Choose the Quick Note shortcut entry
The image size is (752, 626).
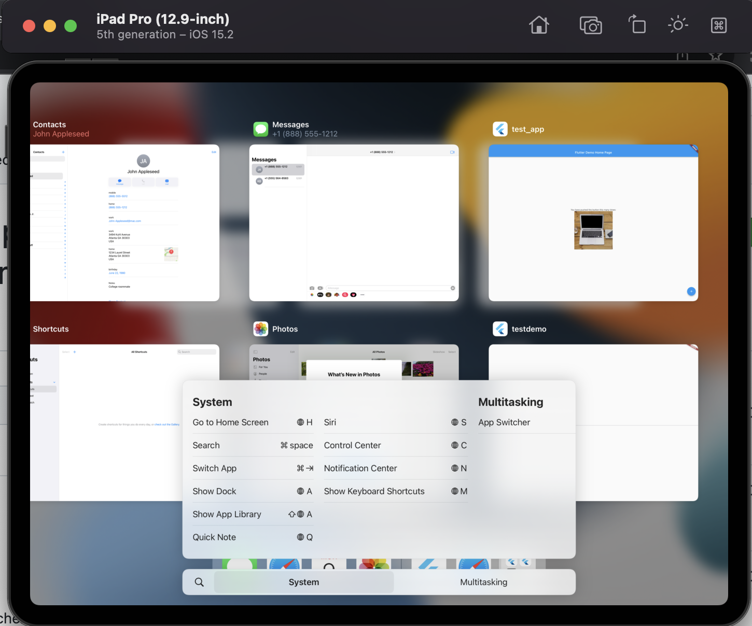(x=214, y=537)
